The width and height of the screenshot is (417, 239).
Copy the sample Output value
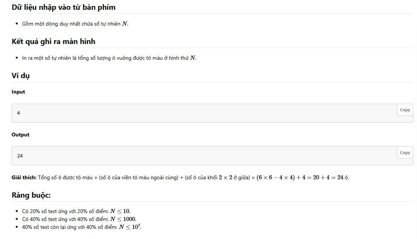coord(405,153)
